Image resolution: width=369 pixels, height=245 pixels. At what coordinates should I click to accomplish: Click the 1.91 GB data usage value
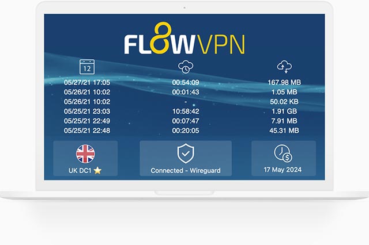(284, 111)
